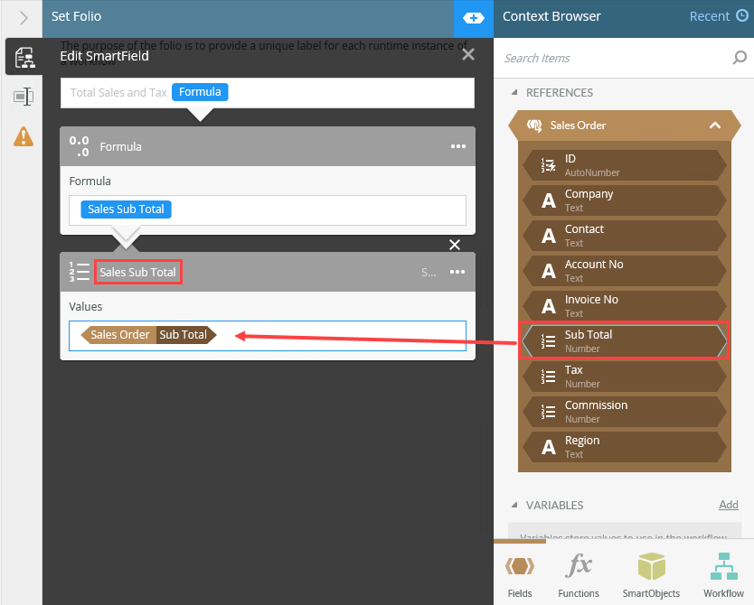Viewport: 754px width, 605px height.
Task: Click inside the Values input box
Action: coord(268,336)
